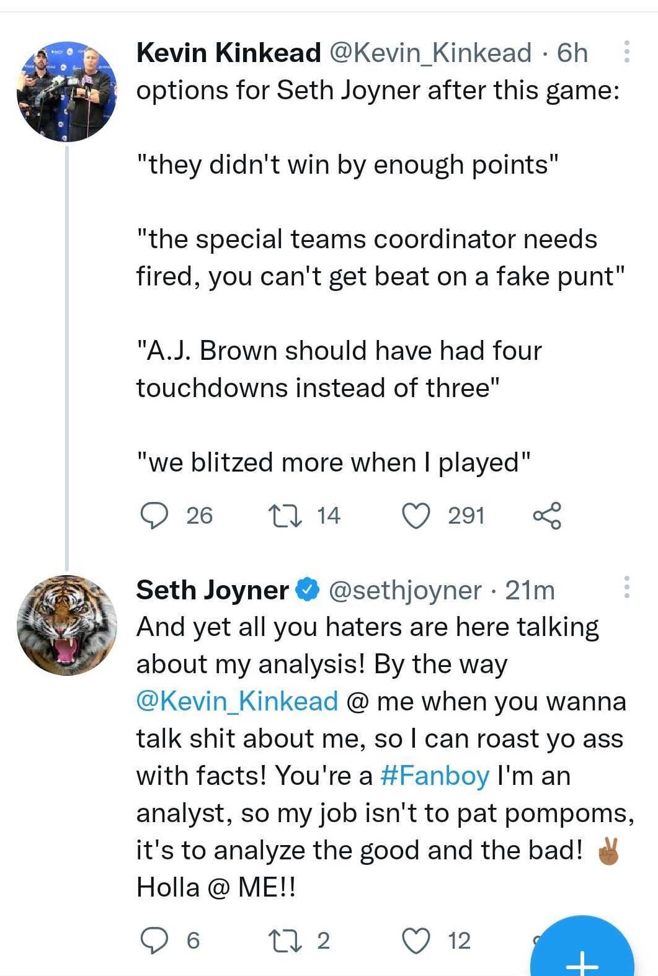Viewport: 658px width, 976px height.
Task: Tap the @Kevin_Kinkead handle in header
Action: (x=429, y=53)
